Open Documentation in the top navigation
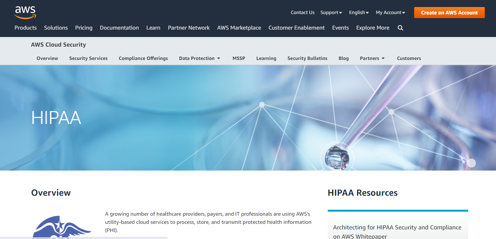The width and height of the screenshot is (496, 239). point(119,28)
